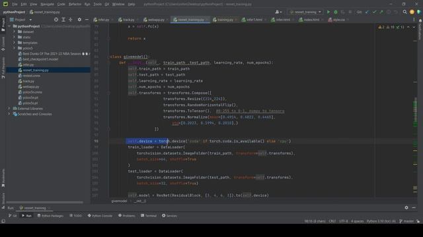Select best_checkpoint1.model in project tree
Image resolution: width=423 pixels, height=237 pixels.
coord(40,59)
